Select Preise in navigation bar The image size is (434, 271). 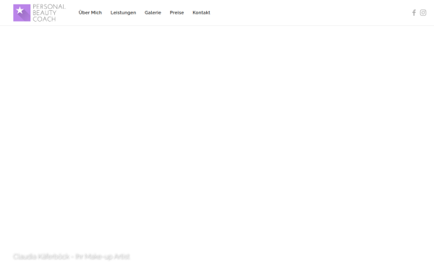click(x=176, y=12)
